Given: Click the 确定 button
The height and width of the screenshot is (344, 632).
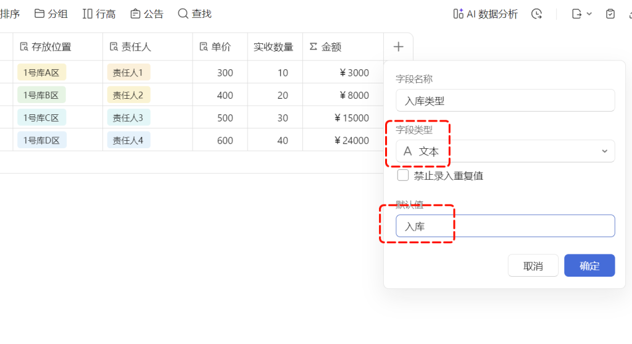Looking at the screenshot, I should [589, 266].
